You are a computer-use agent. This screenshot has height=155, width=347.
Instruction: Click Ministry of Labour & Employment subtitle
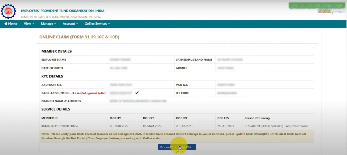(x=61, y=17)
